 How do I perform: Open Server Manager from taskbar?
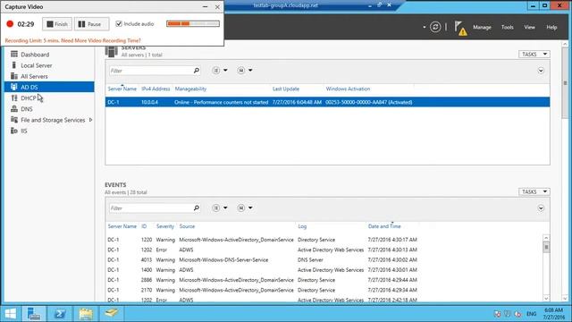(x=34, y=314)
